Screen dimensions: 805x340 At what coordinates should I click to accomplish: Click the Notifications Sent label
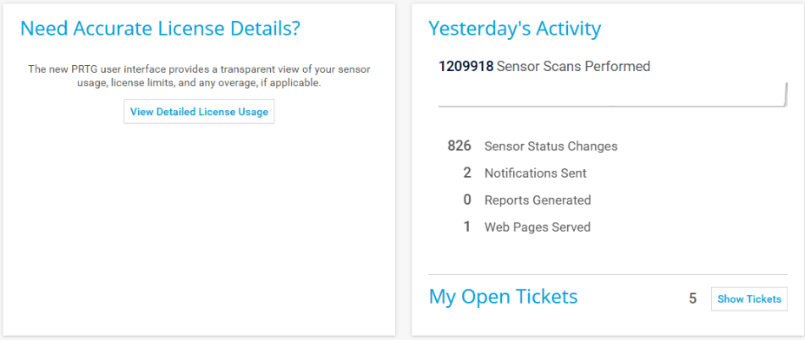[x=536, y=173]
